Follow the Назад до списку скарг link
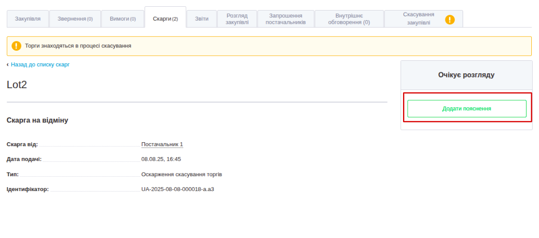The height and width of the screenshot is (238, 539). (x=40, y=65)
